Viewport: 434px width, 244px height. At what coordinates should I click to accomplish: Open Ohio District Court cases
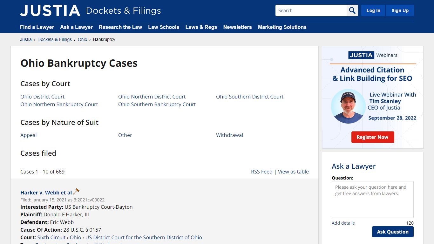click(42, 97)
